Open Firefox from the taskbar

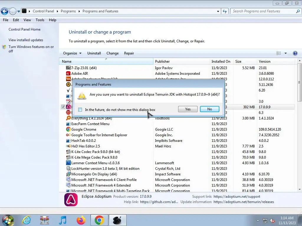tap(81, 220)
